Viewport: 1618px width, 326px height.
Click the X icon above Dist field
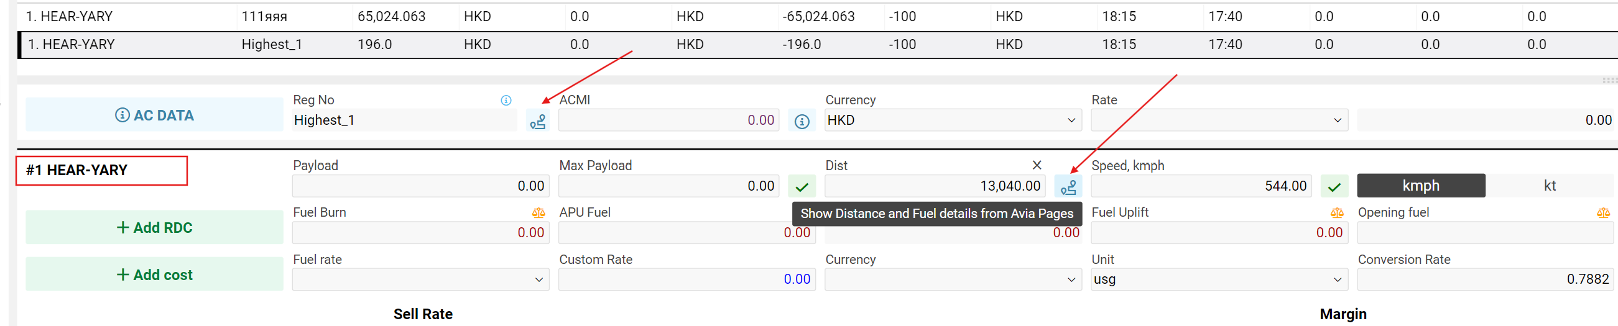[1037, 165]
